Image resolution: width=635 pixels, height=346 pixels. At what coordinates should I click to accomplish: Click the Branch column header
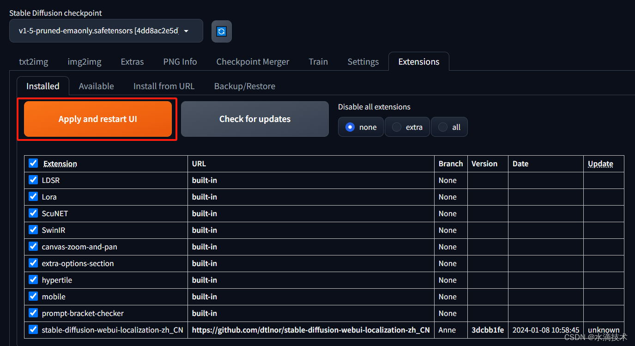(451, 164)
